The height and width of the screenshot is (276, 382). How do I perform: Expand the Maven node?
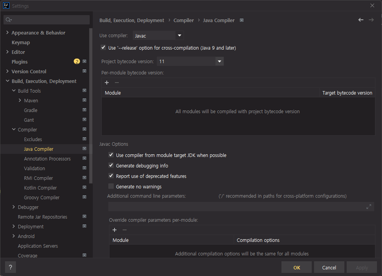coord(20,100)
